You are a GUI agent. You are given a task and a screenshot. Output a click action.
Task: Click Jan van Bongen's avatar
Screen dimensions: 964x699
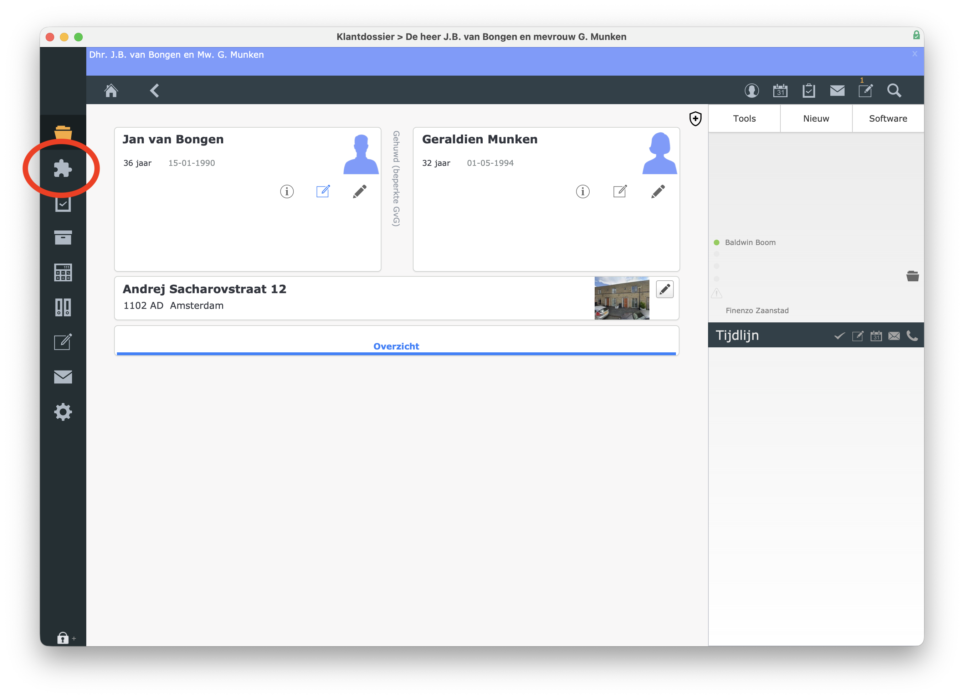(361, 153)
